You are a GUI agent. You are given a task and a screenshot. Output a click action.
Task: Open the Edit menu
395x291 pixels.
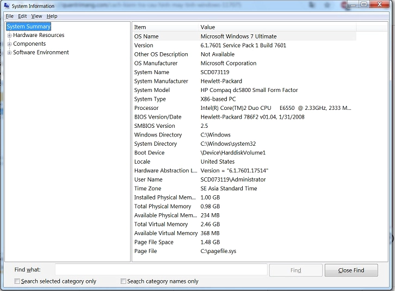pos(22,16)
